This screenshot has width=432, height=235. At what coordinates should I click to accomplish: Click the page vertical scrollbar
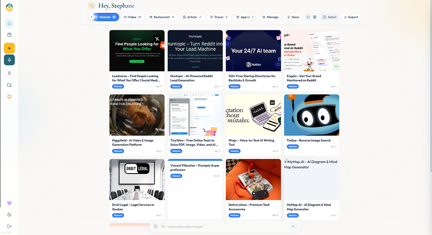coord(430,86)
